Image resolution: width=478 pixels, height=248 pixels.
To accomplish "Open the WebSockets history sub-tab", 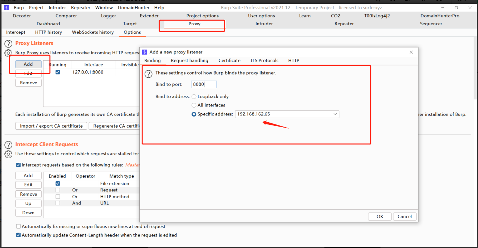I will [93, 32].
